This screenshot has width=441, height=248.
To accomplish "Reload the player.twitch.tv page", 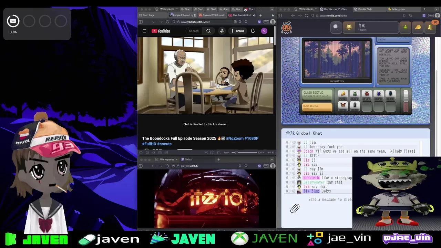I will coord(167,166).
